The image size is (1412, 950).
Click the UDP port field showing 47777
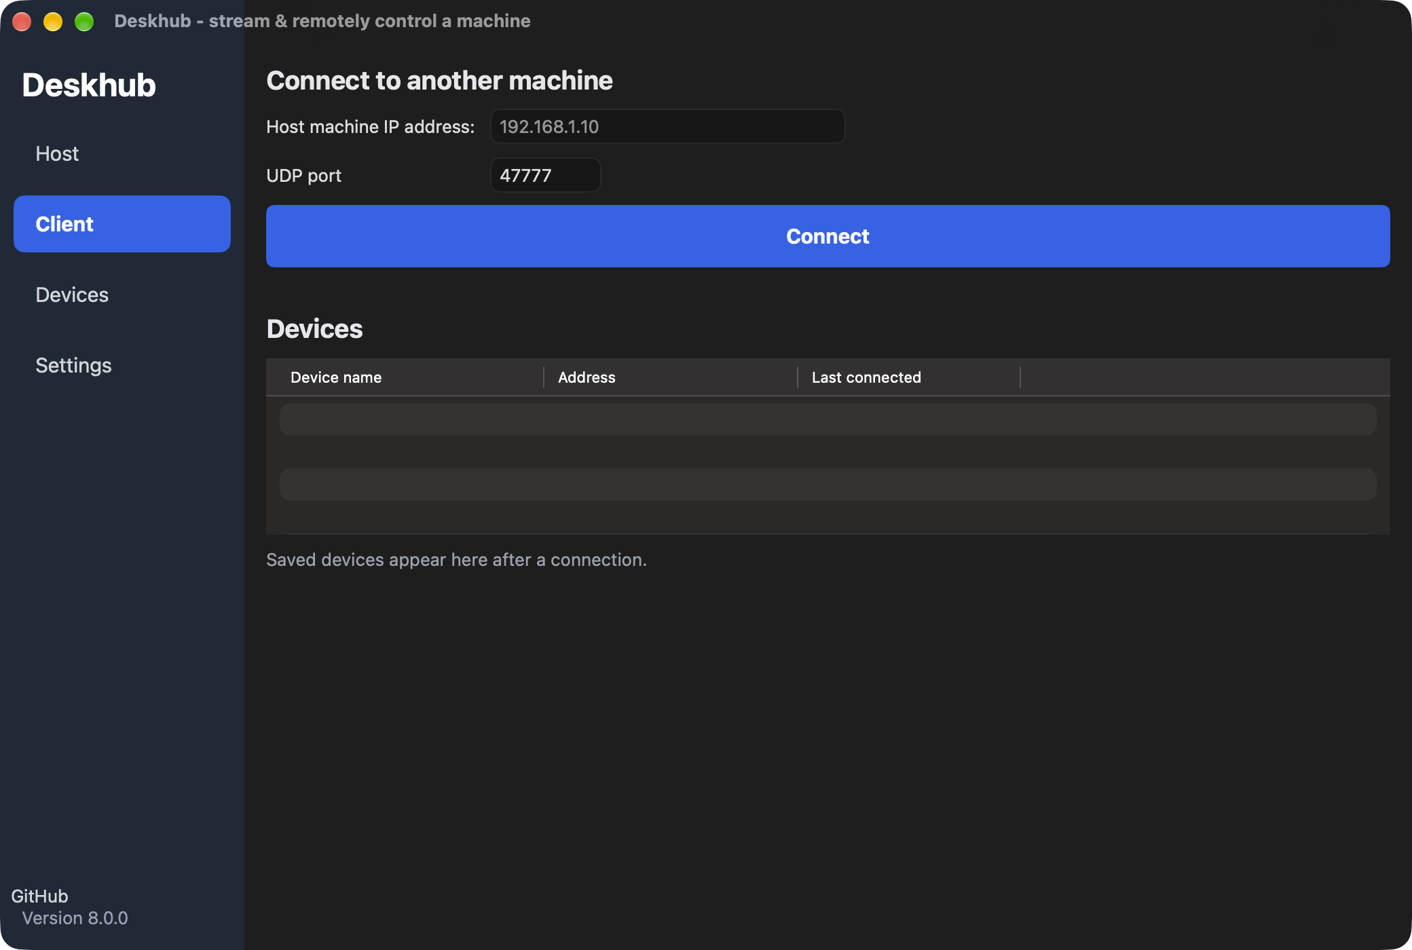545,175
